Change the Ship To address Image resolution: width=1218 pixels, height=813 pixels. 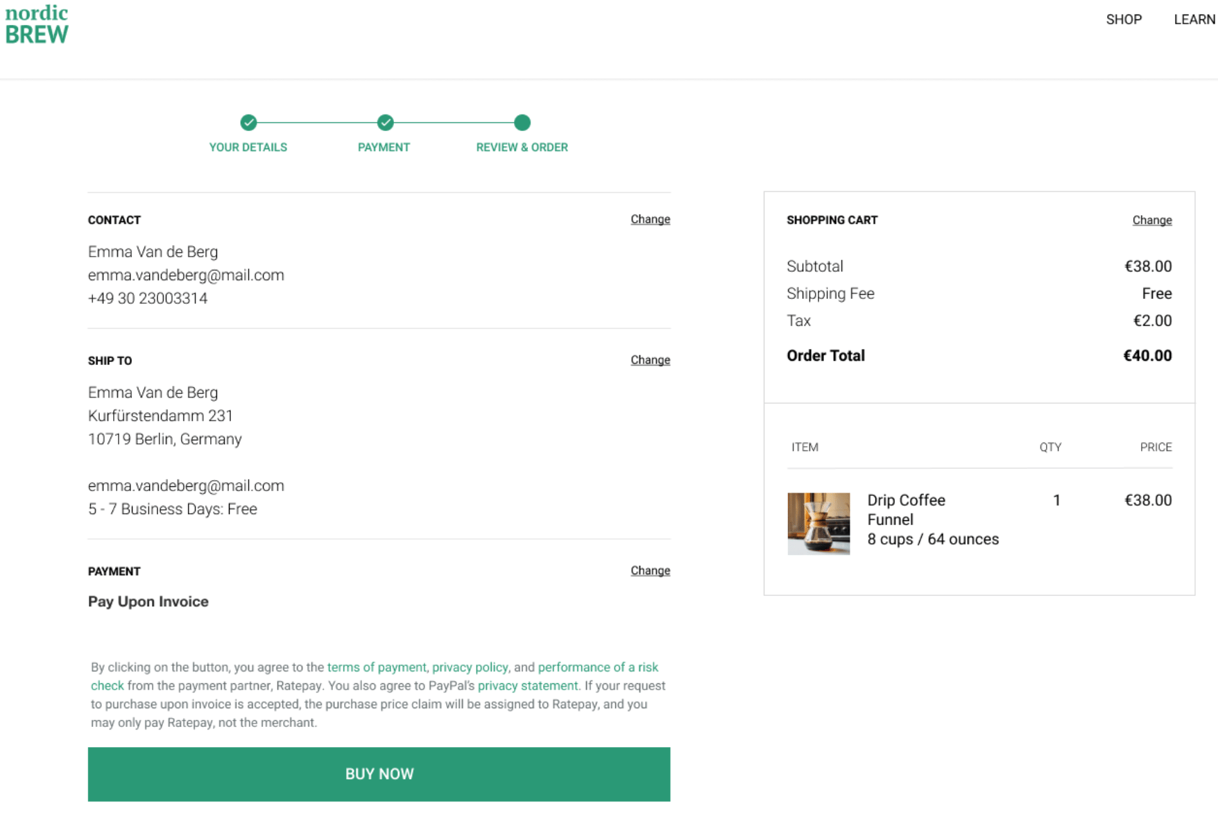coord(650,359)
